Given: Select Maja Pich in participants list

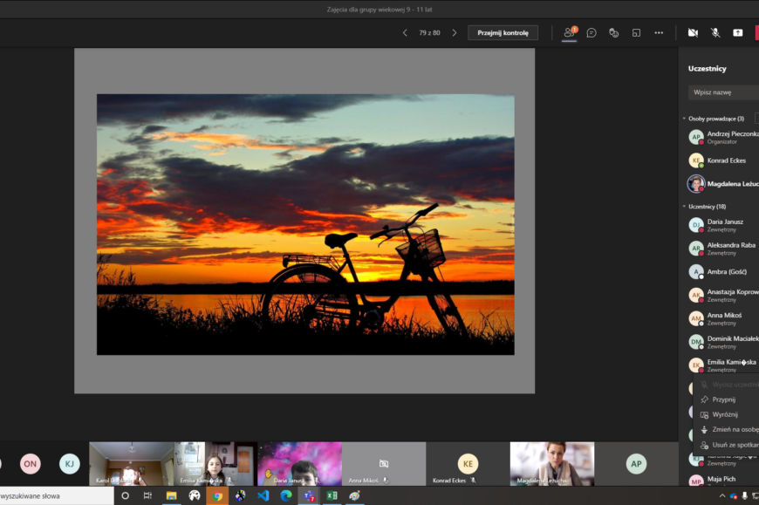Looking at the screenshot, I should click(x=721, y=481).
